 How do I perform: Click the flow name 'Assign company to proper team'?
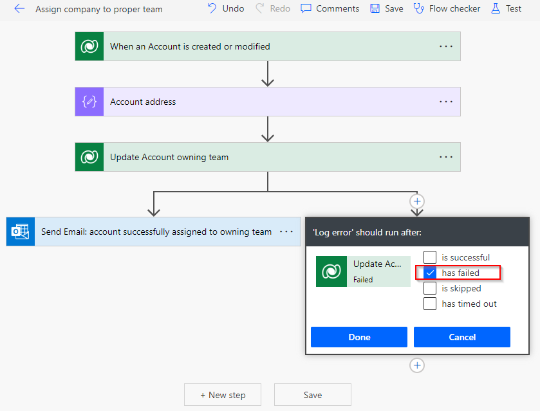98,9
